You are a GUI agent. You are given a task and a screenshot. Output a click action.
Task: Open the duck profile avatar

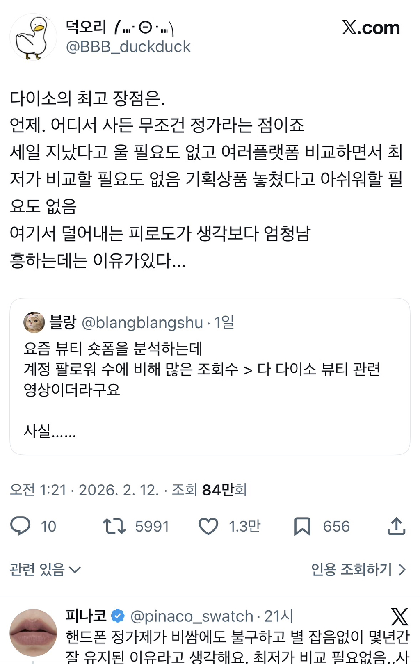[x=33, y=37]
